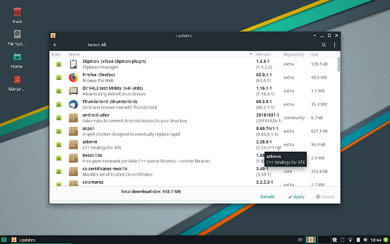390x244 pixels.
Task: Click the show desktop icon in taskbar
Action: (300, 240)
